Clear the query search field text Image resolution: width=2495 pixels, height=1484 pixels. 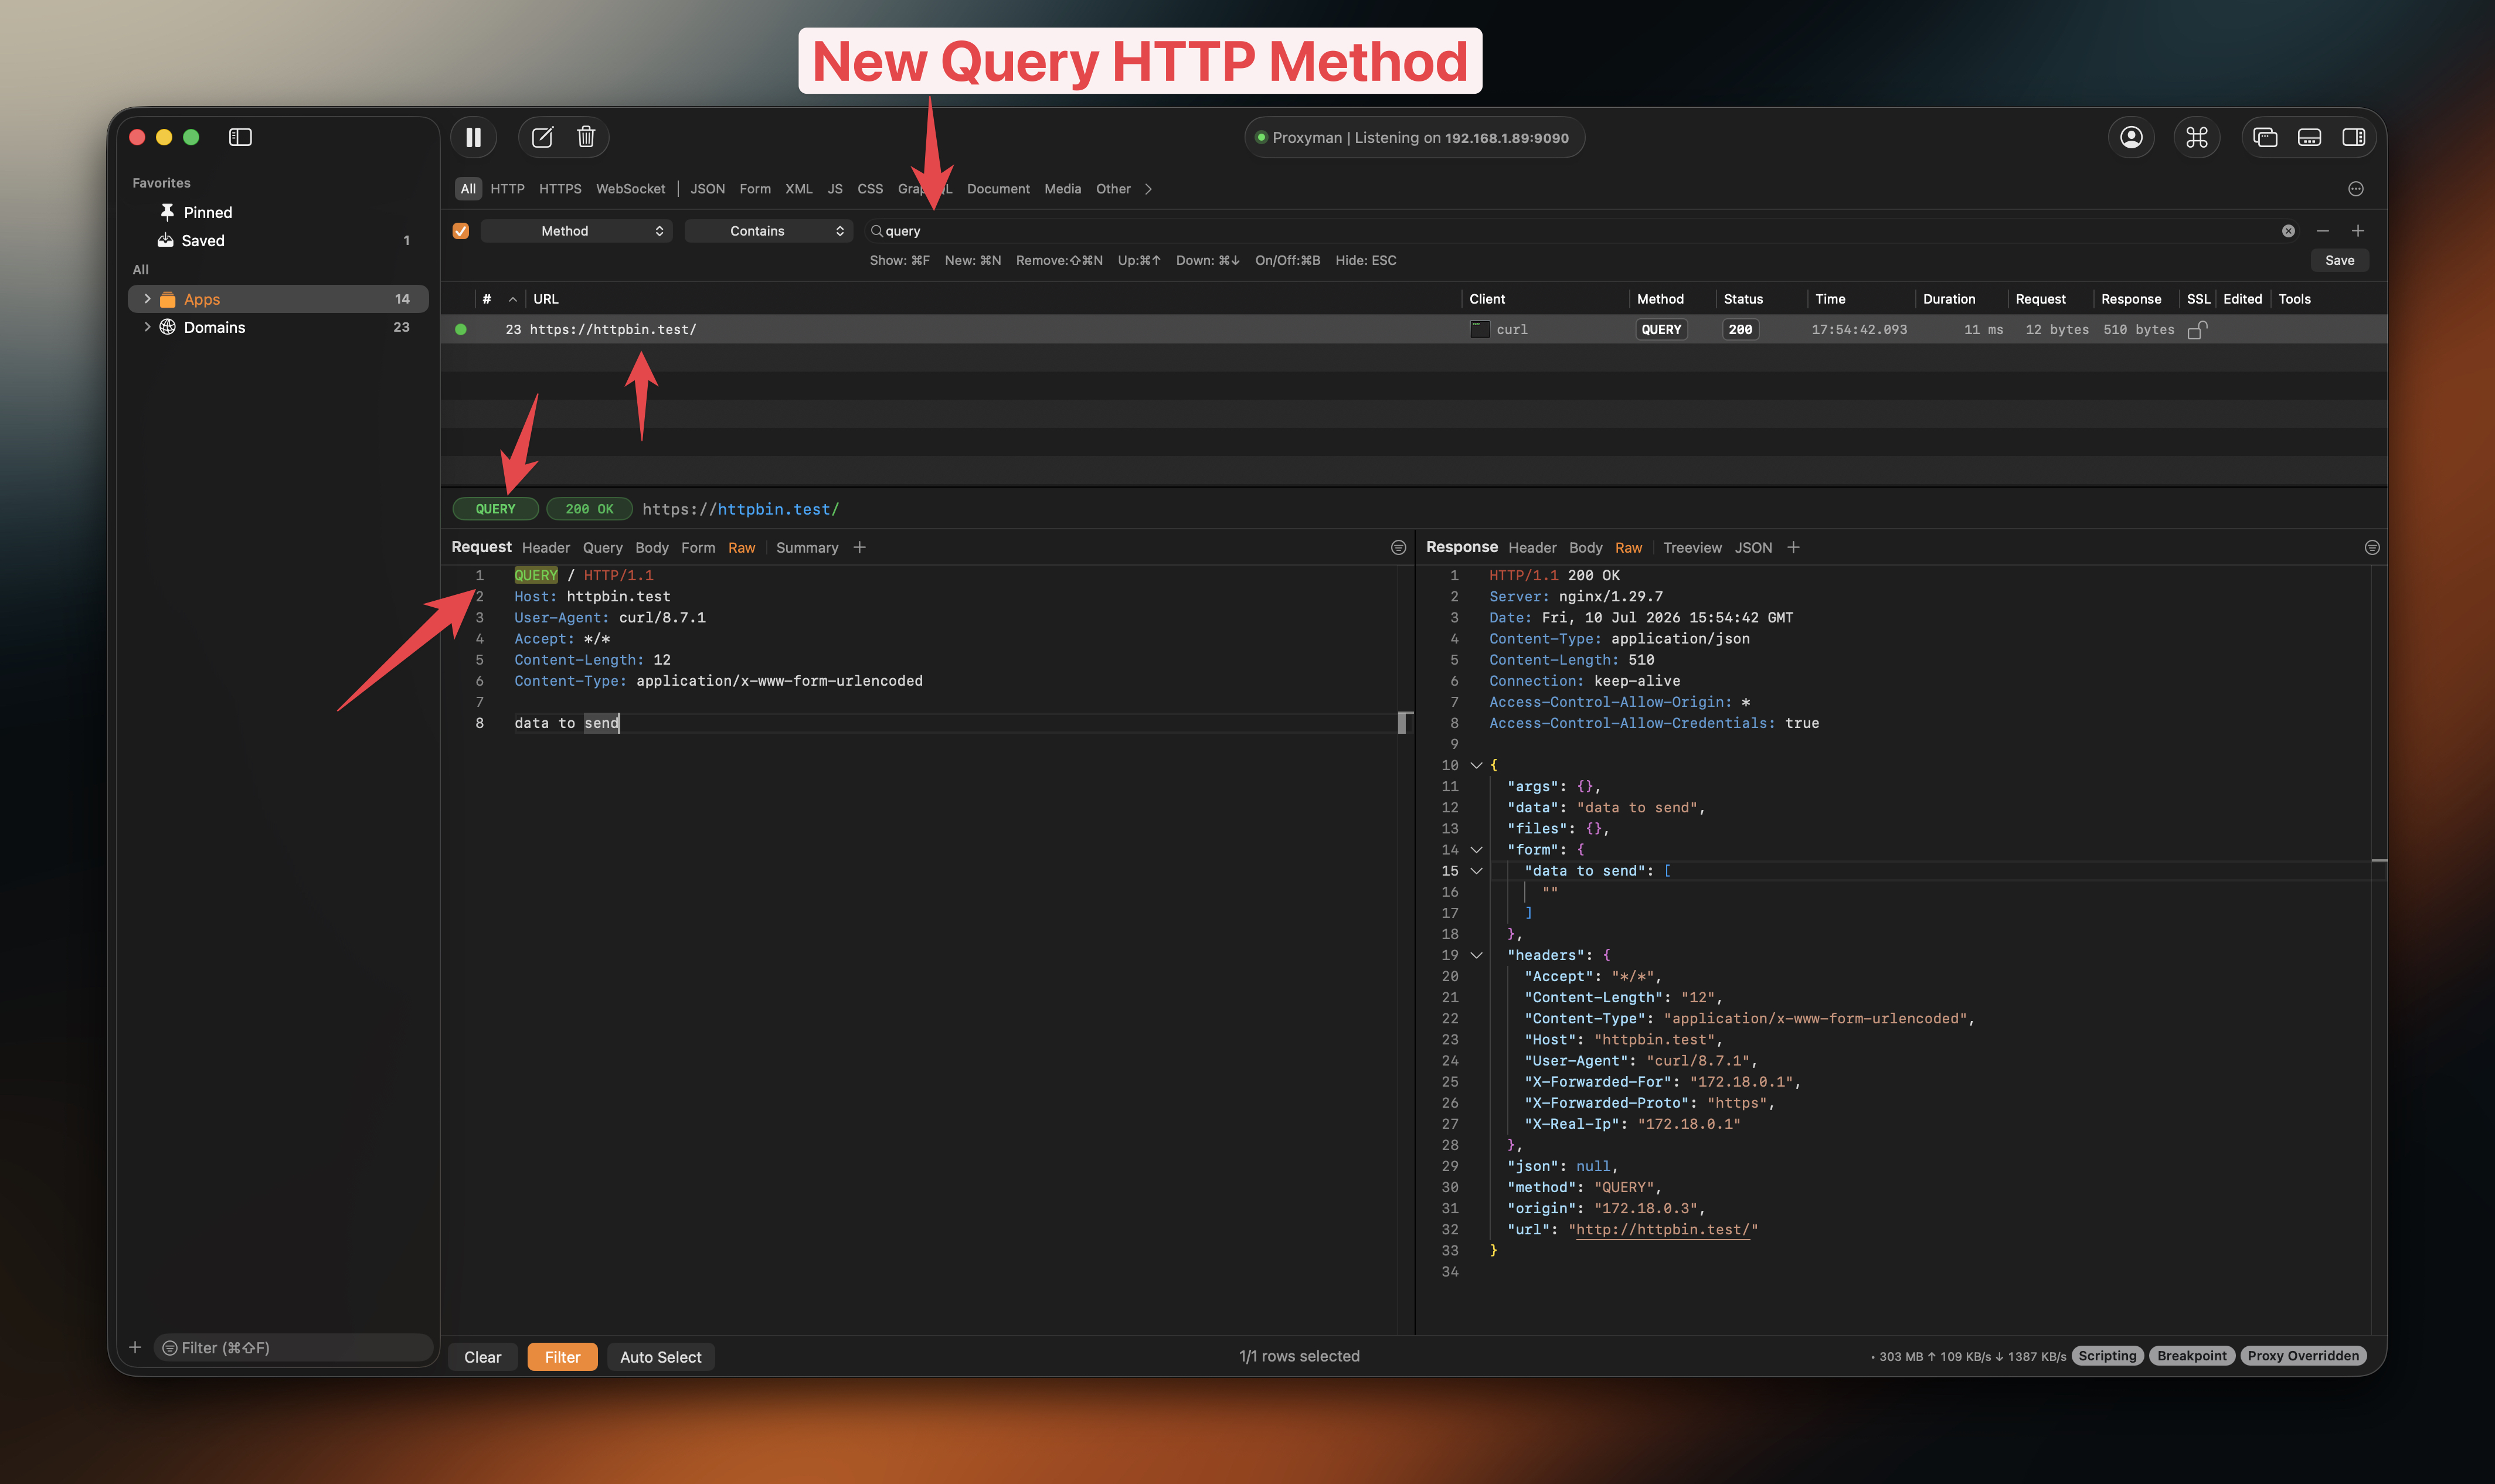point(2288,231)
